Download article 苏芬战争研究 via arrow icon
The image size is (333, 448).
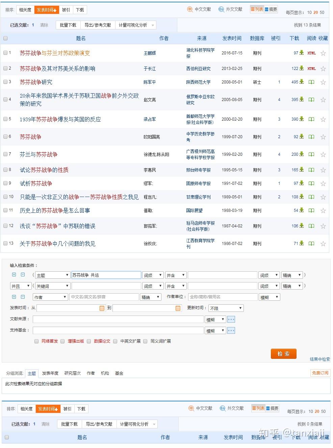pyautogui.click(x=302, y=82)
